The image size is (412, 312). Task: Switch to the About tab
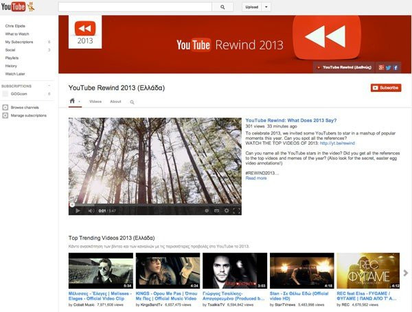point(115,101)
